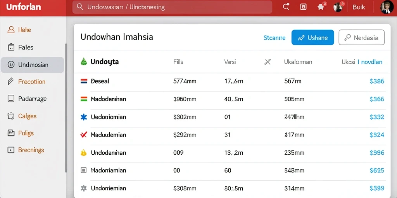This screenshot has width=397, height=198.
Task: Click the magnifier icon in search bar
Action: point(80,7)
